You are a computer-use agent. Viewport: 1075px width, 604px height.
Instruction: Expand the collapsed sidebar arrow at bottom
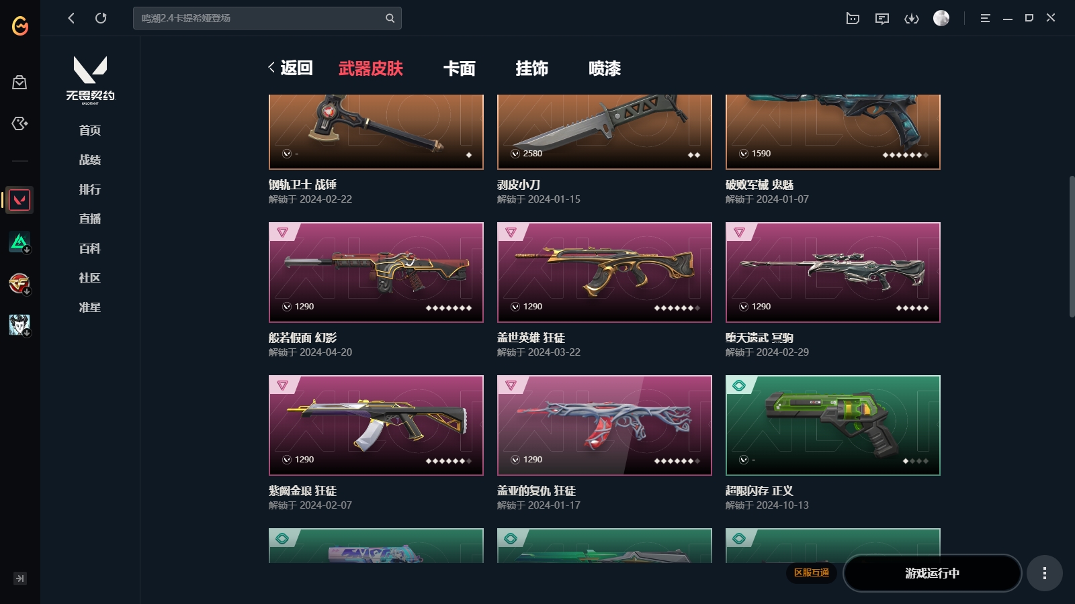tap(20, 578)
